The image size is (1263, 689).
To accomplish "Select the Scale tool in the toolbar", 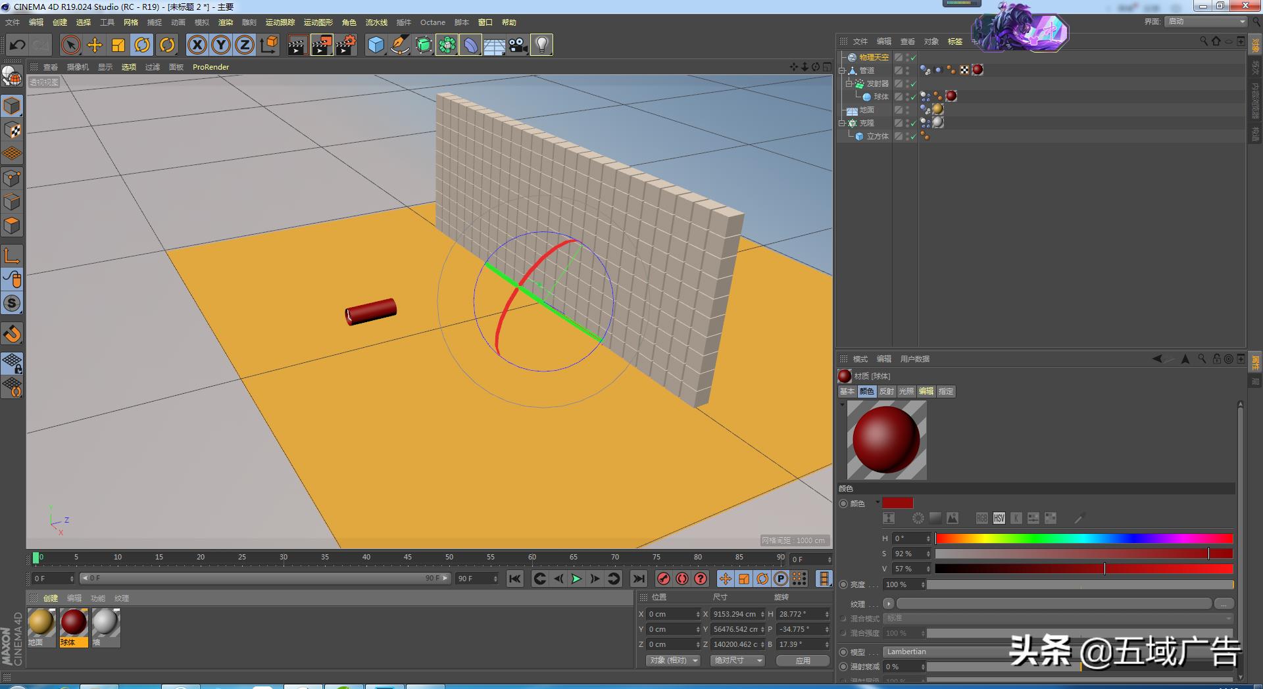I will tap(118, 45).
